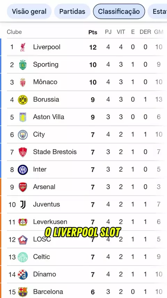
Task: Click the Dínamo club badge
Action: click(x=23, y=274)
